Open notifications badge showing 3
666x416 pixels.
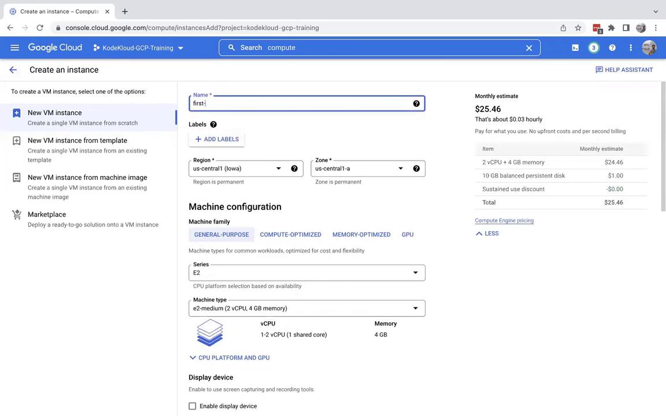tap(593, 48)
